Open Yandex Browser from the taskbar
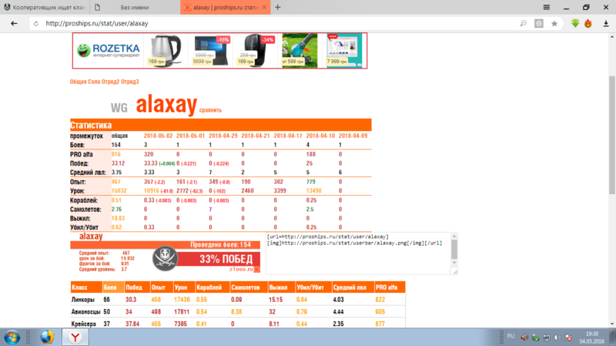This screenshot has height=346, width=616. pos(75,338)
